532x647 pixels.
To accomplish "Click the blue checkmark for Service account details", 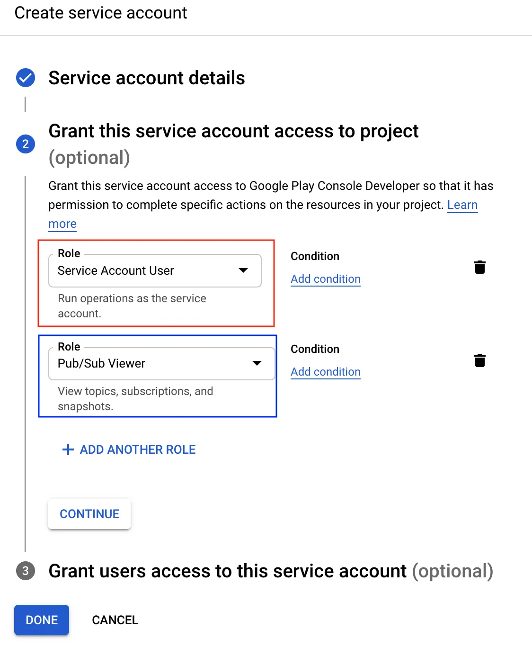I will coord(26,78).
